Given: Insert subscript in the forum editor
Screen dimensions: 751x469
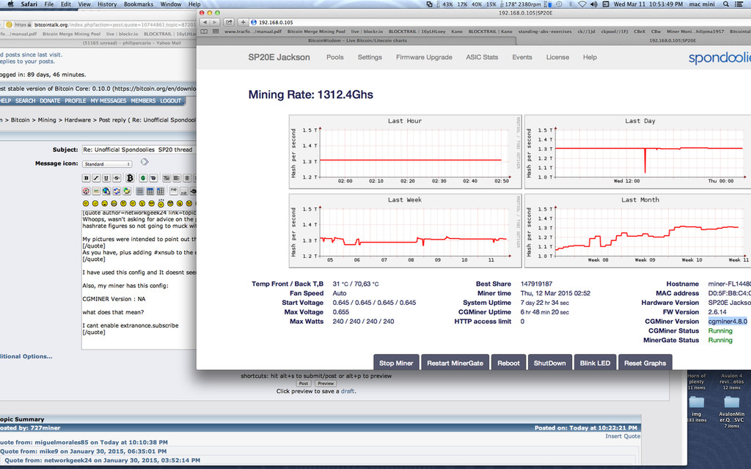Looking at the screenshot, I should (183, 191).
